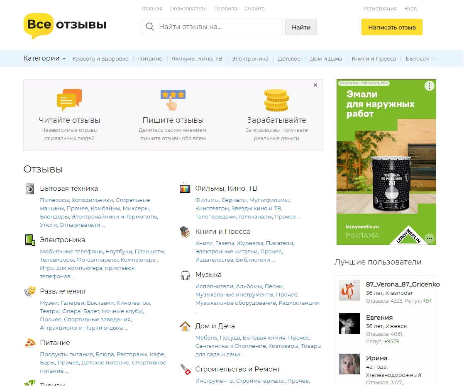Select Детское in the category bar

click(289, 58)
